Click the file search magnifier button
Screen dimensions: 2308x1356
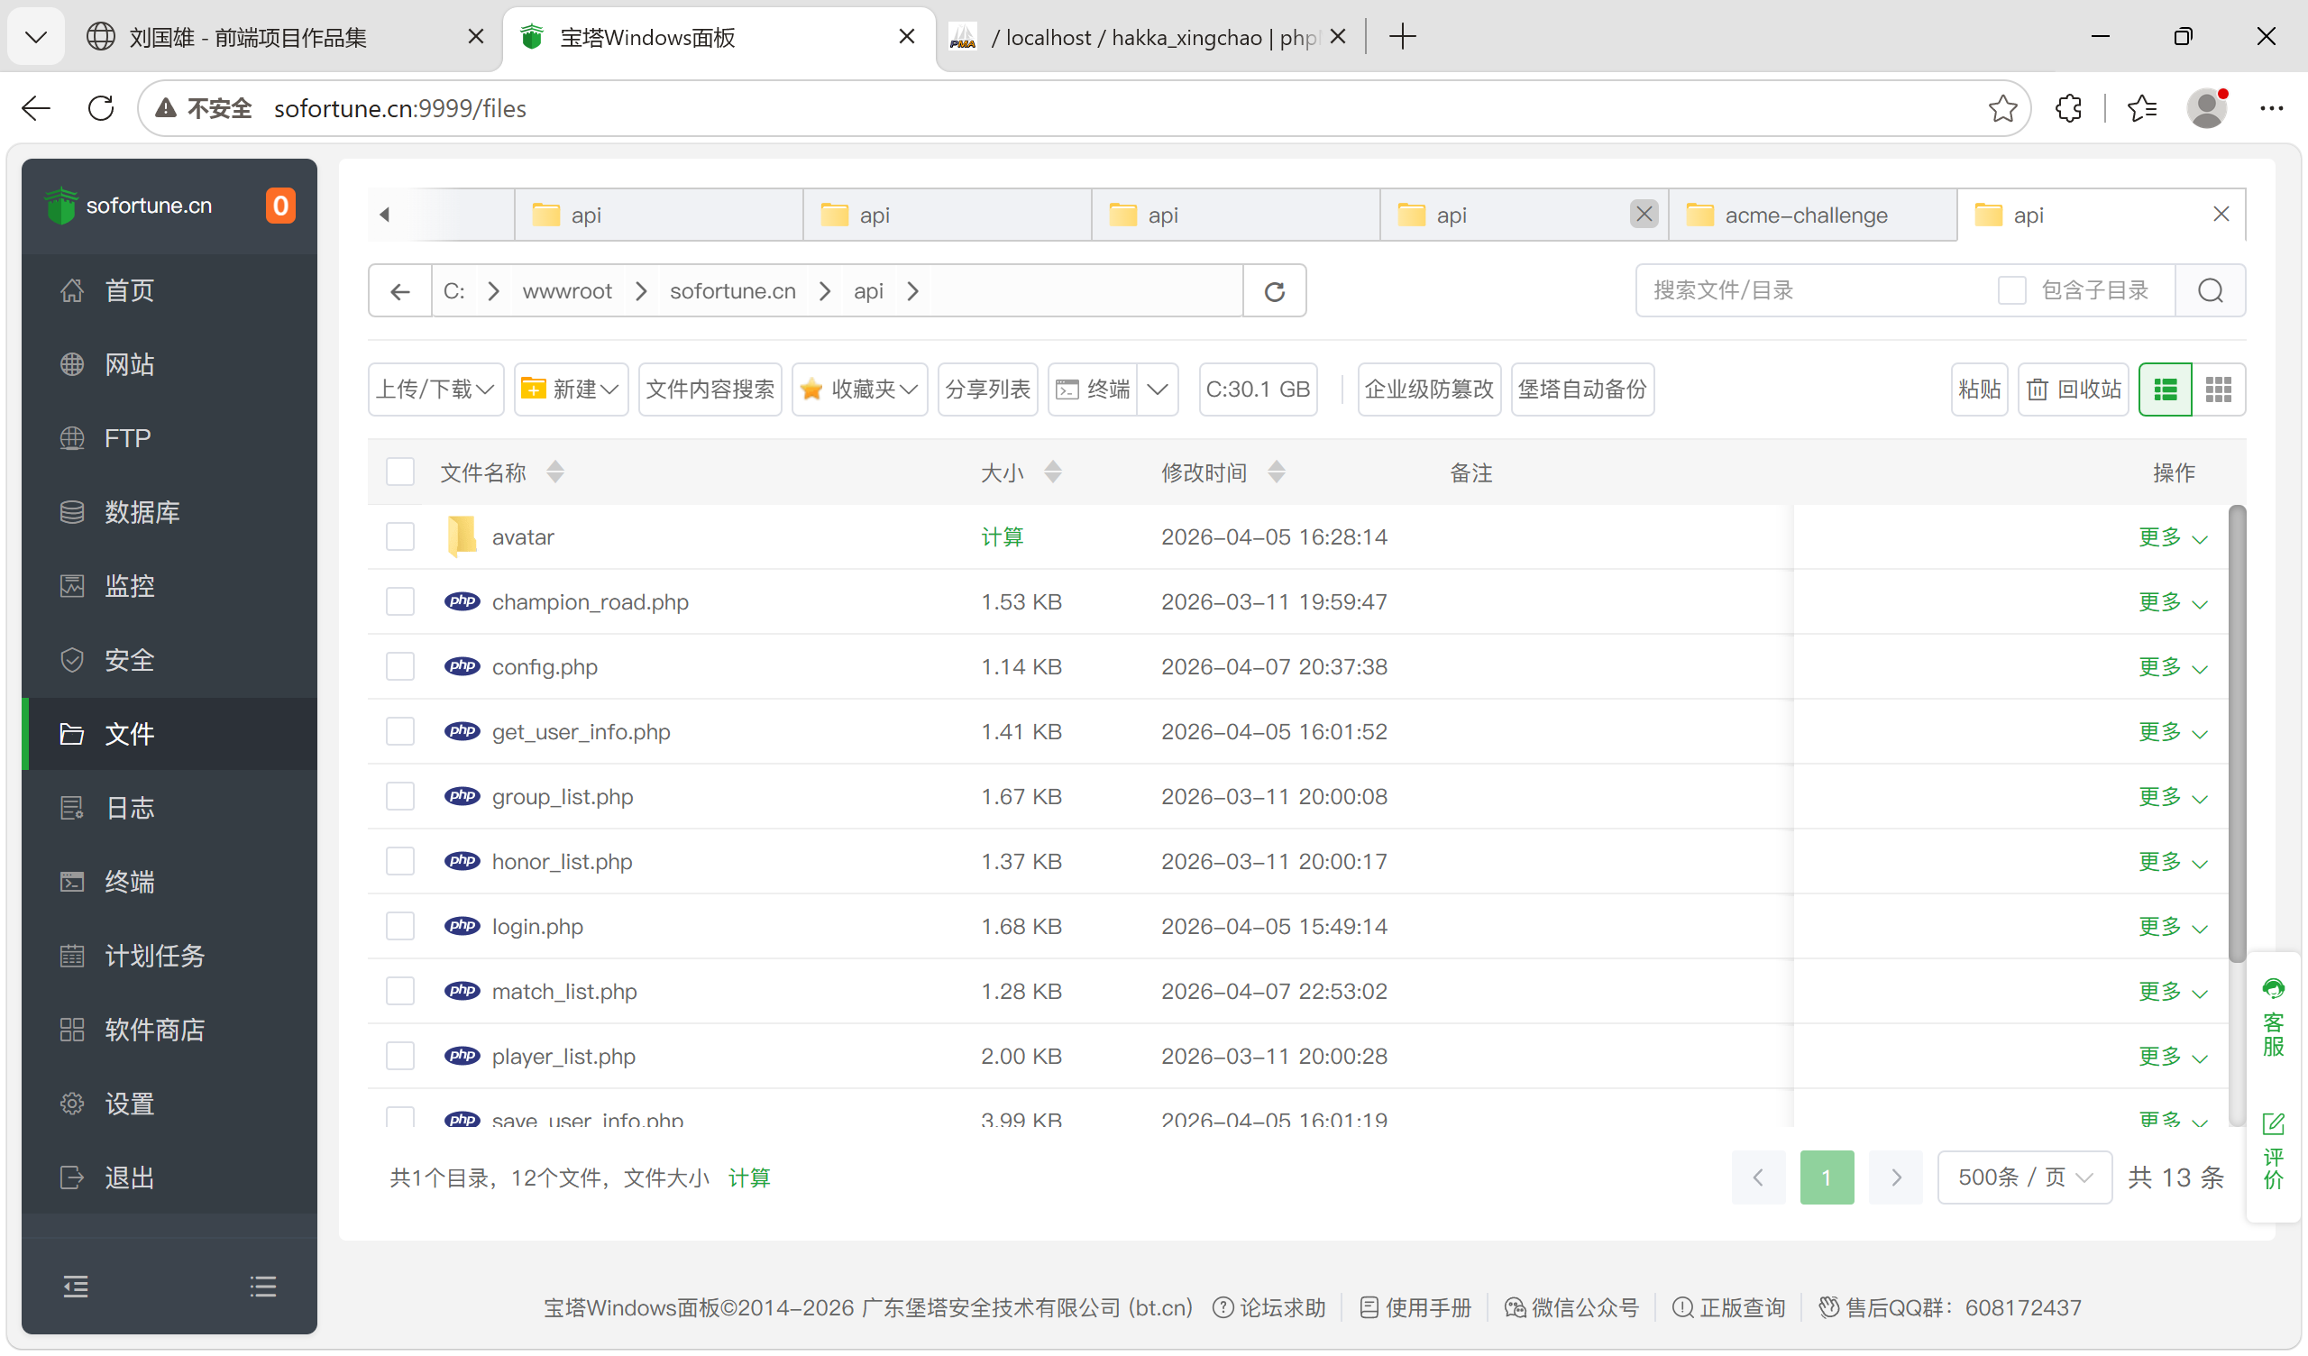2211,290
